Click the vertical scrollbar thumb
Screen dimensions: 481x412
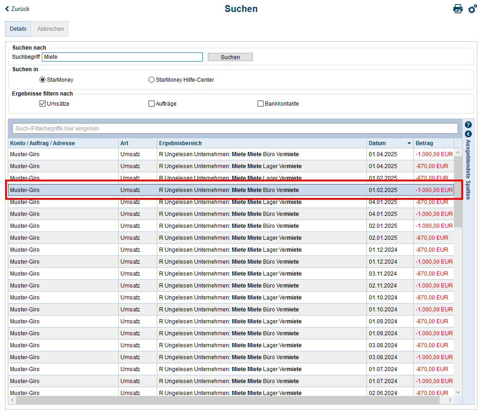coord(458,192)
